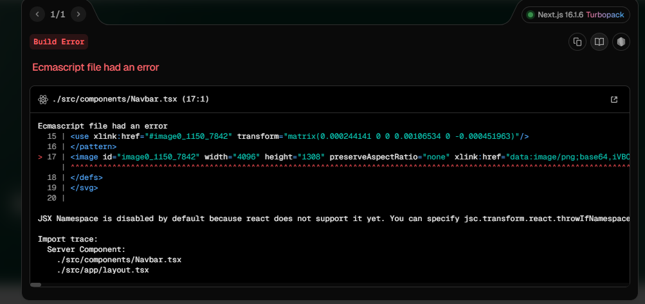645x304 pixels.
Task: Copy the error info with copy icon
Action: 577,42
